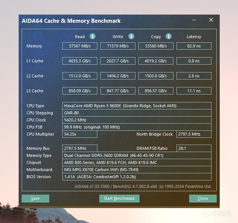The width and height of the screenshot is (238, 223).
Task: Click the CPU Stepping label
Action: (x=40, y=113)
